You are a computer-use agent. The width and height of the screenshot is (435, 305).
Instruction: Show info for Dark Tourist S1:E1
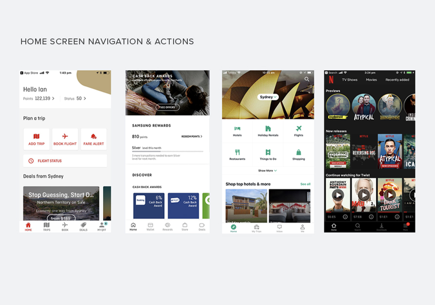[x=397, y=217]
